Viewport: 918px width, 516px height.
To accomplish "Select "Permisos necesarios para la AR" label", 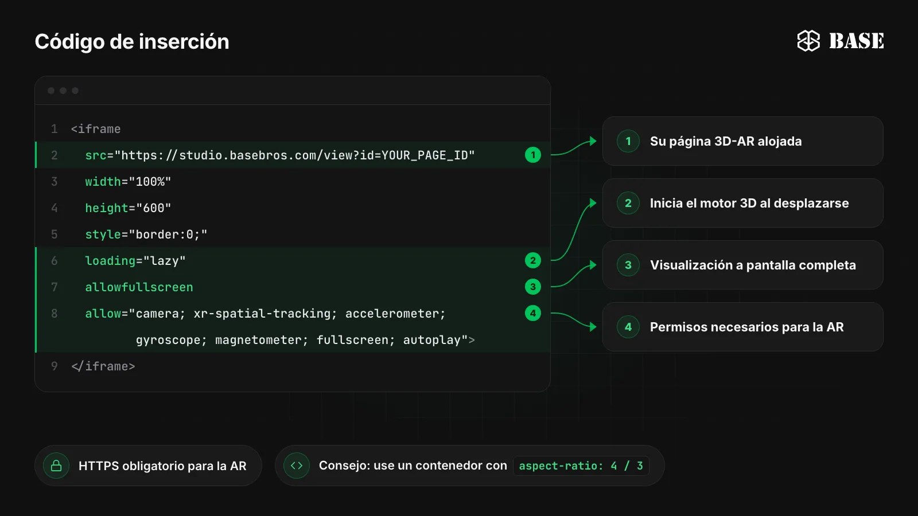I will click(747, 327).
